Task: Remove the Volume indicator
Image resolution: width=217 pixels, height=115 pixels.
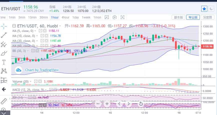Action: click(40, 82)
